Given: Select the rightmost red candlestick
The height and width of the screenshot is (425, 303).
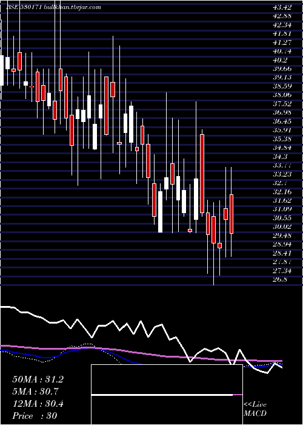Looking at the screenshot, I should pos(231,214).
